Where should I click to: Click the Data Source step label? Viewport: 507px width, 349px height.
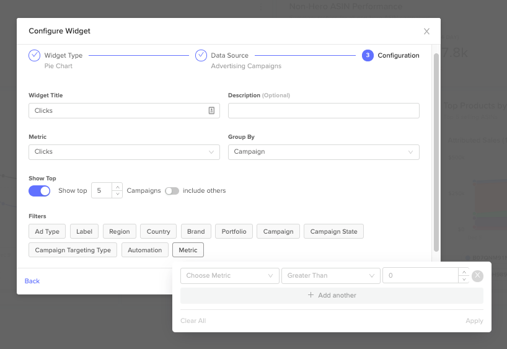(x=229, y=55)
